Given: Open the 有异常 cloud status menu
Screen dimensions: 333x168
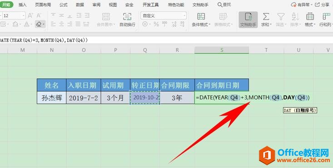Looking at the screenshot, I should tap(302, 5).
